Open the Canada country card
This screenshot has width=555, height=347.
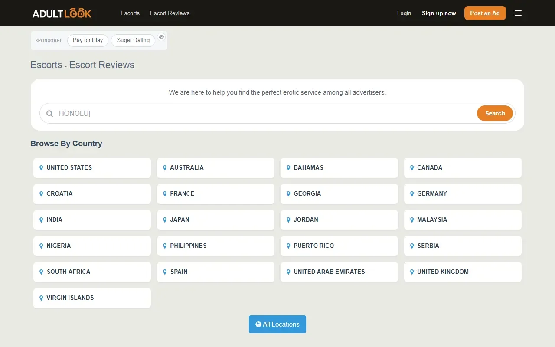463,168
